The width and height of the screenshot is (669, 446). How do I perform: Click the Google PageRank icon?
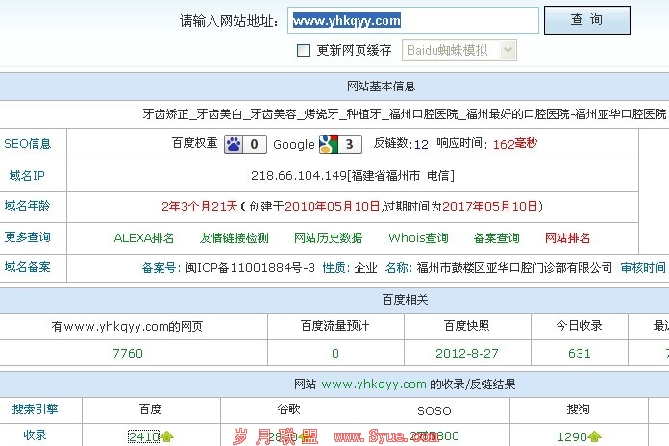coord(329,144)
